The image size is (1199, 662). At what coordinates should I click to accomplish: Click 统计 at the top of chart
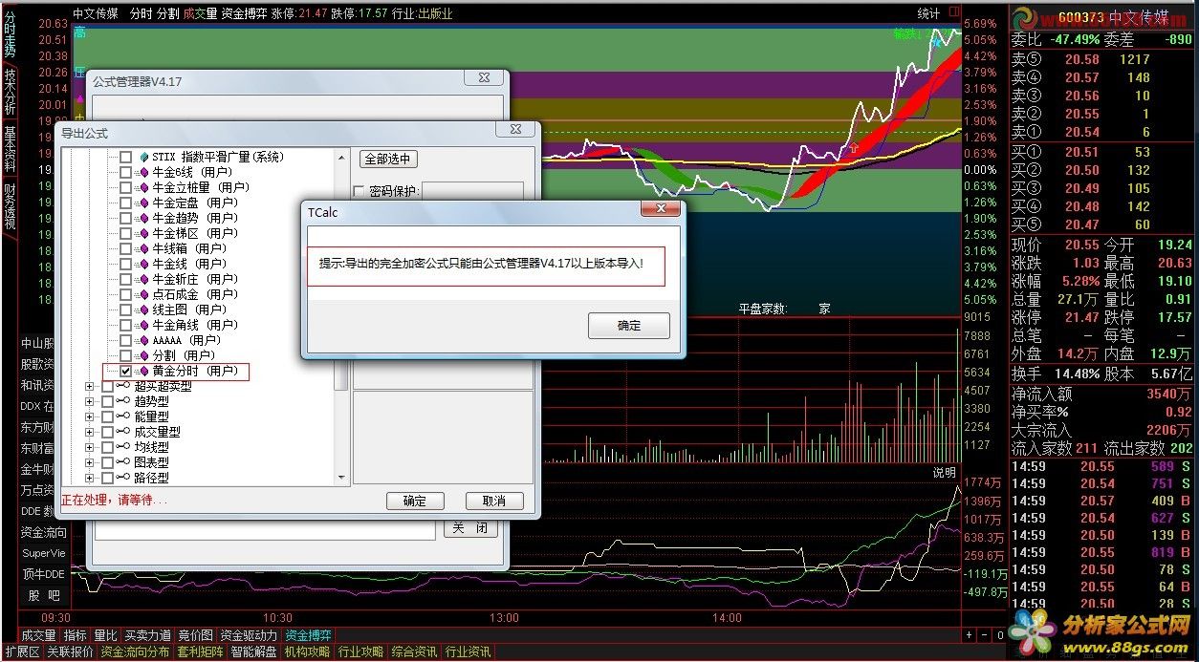pyautogui.click(x=928, y=13)
